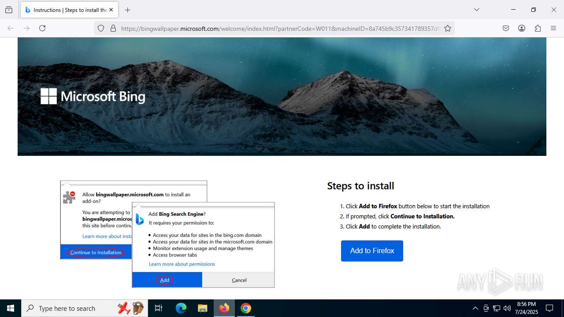Viewport: 564px width, 317px height.
Task: Open a new tab with the plus button
Action: coord(127,10)
